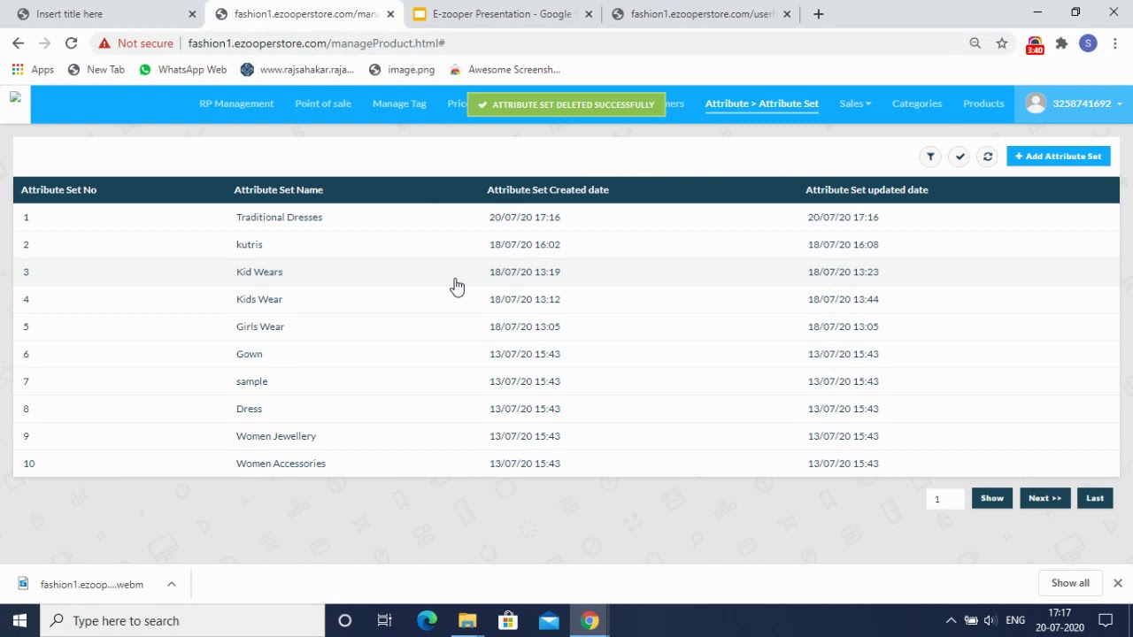Open the Windows Start menu
1133x637 pixels.
pos(19,620)
